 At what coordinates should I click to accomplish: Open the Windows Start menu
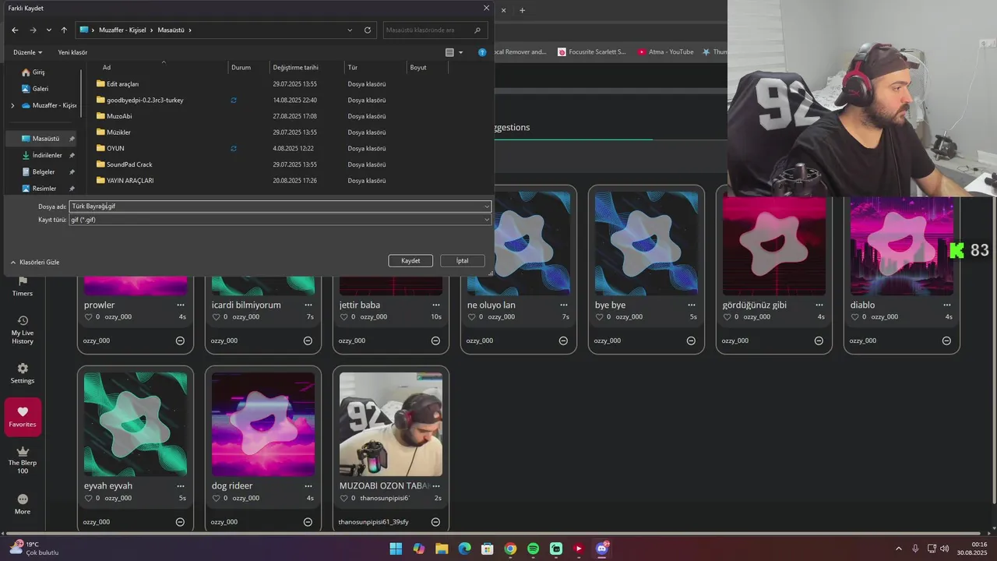(396, 549)
